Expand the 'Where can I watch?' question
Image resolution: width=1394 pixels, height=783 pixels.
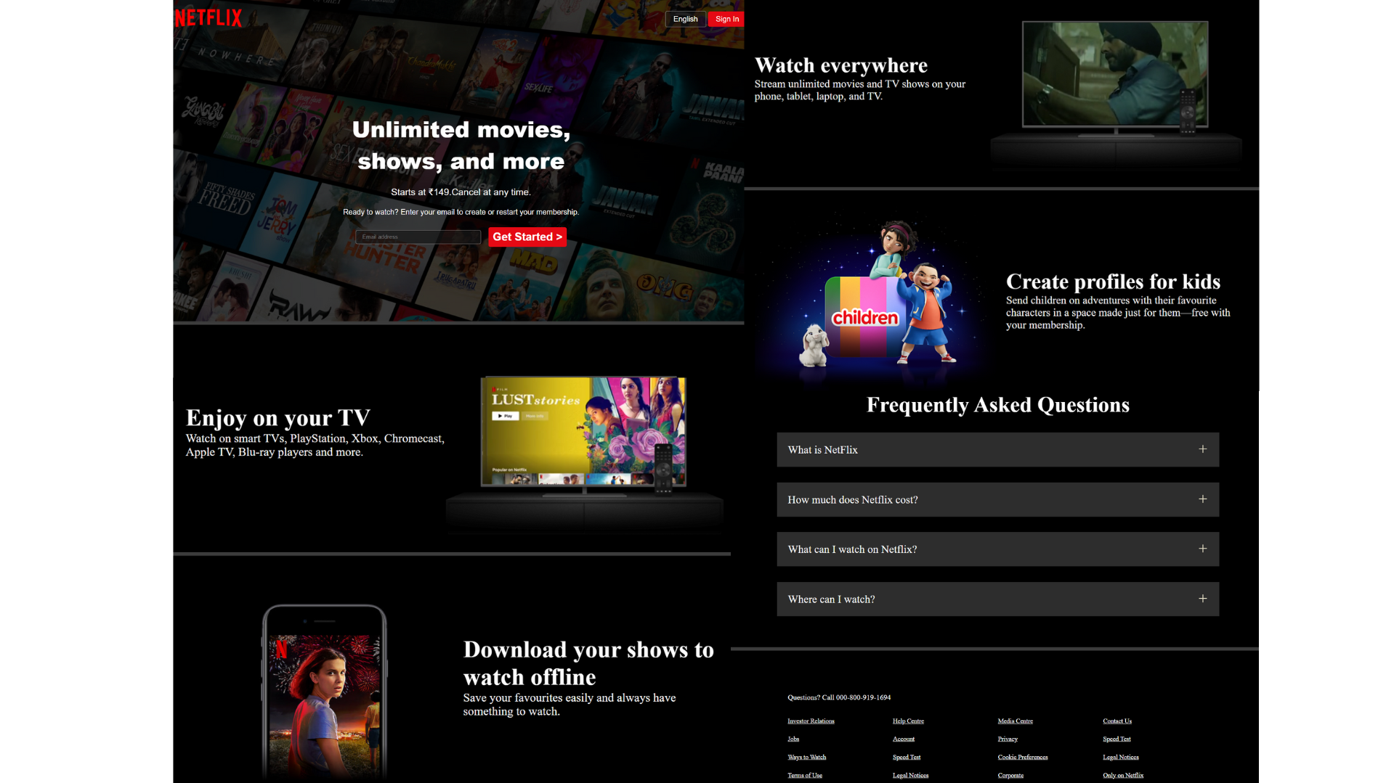click(997, 599)
